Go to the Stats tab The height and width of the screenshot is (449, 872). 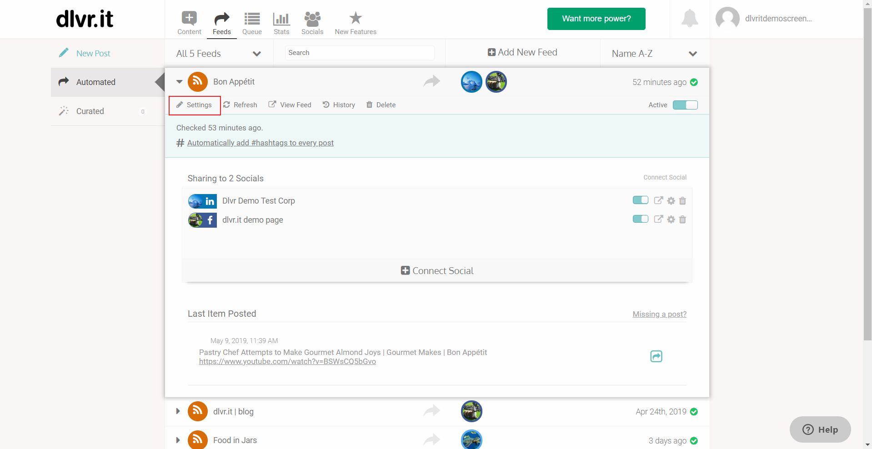pyautogui.click(x=281, y=23)
